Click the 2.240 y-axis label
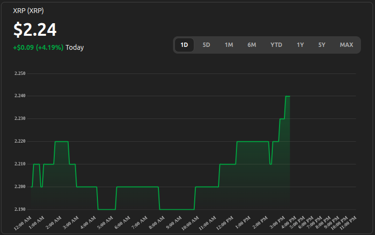375x235 pixels. [x=20, y=96]
